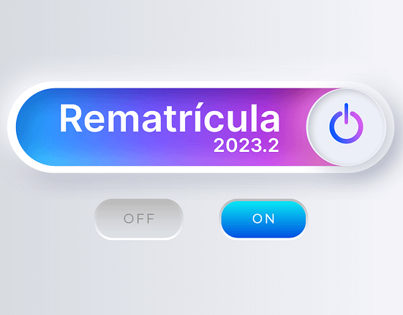Click the circular arc of the power icon
The height and width of the screenshot is (315, 403).
(346, 137)
